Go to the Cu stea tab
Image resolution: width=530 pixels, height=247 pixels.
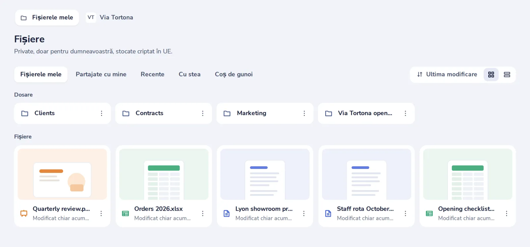tap(189, 74)
